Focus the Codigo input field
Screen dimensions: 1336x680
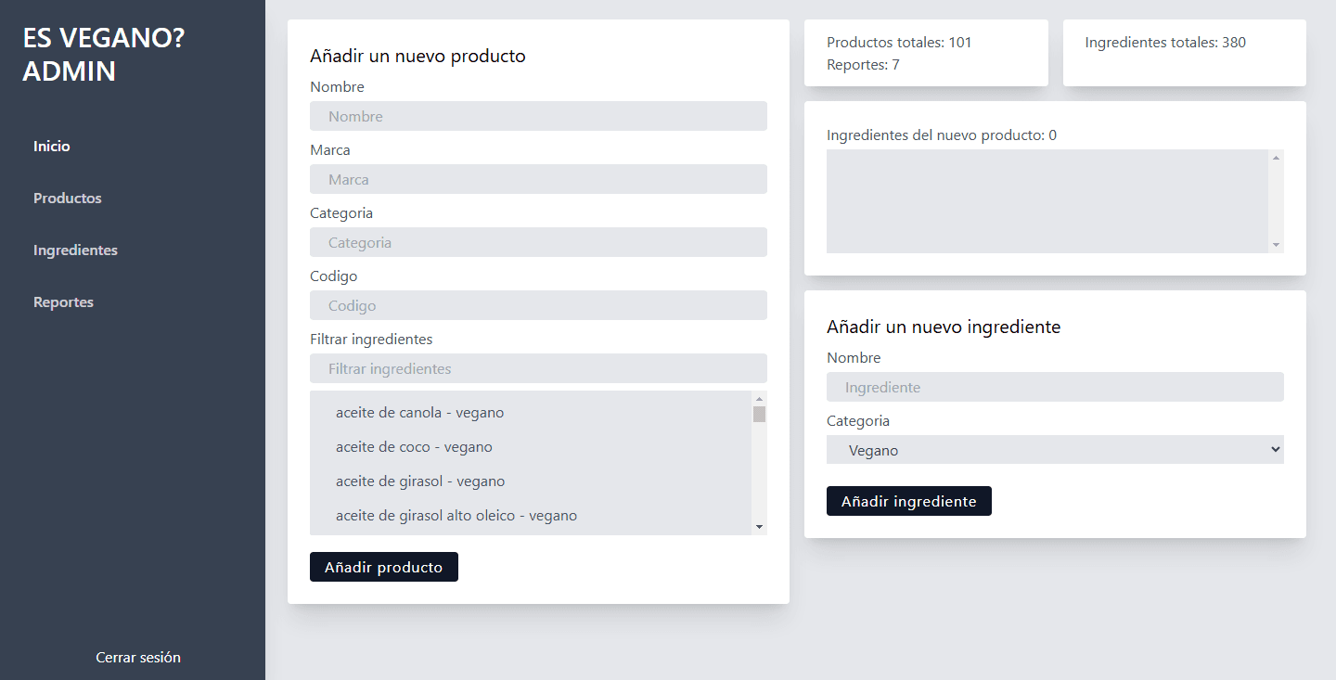point(538,305)
